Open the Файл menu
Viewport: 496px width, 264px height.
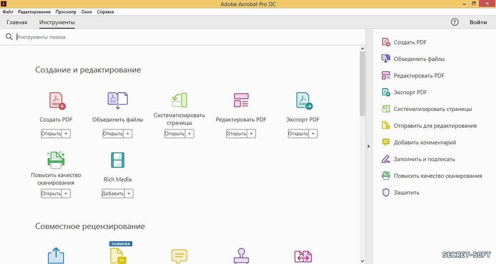point(8,12)
